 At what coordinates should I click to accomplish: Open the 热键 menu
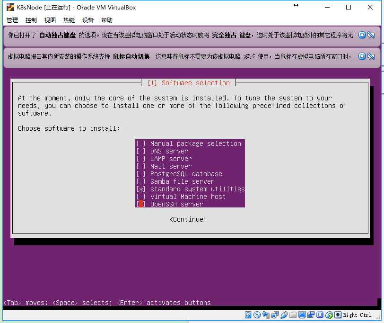coord(69,20)
